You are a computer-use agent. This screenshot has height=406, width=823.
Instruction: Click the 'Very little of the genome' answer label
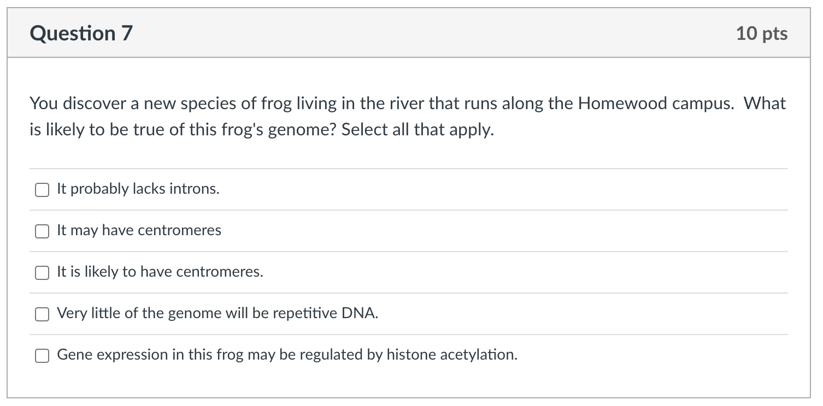pos(217,313)
